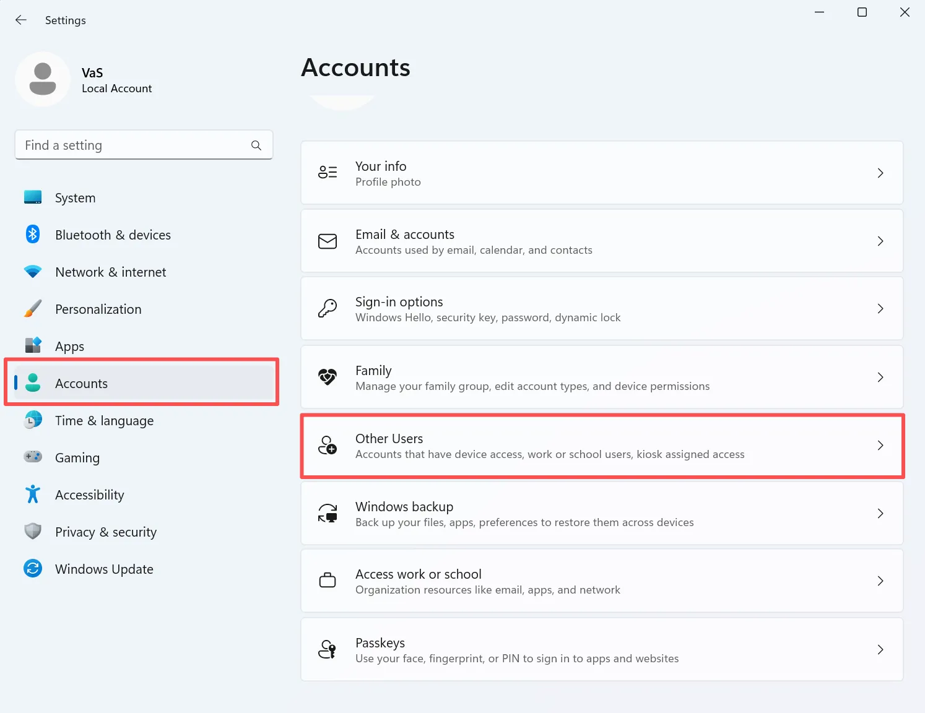Open System settings category

coord(75,198)
